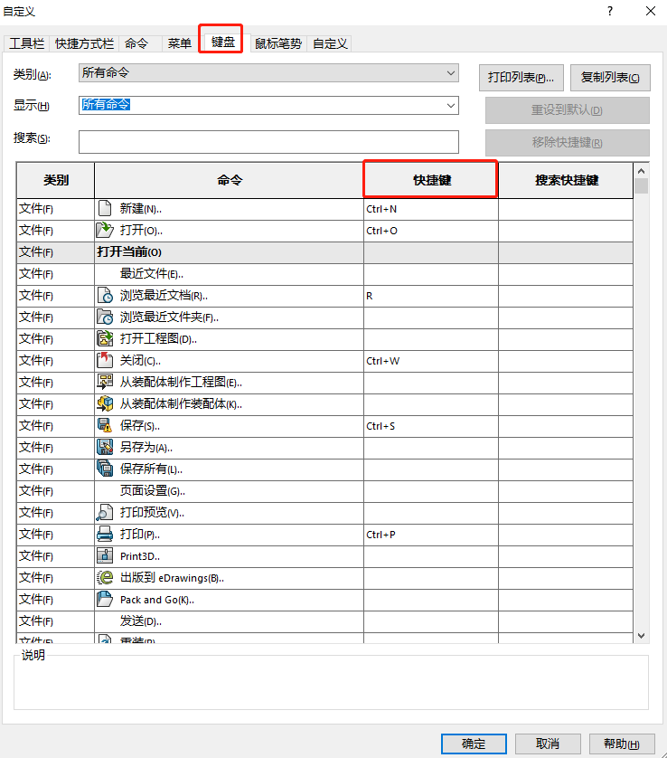Screen dimensions: 667x758
Task: Click the 新建 new document icon
Action: pos(105,208)
